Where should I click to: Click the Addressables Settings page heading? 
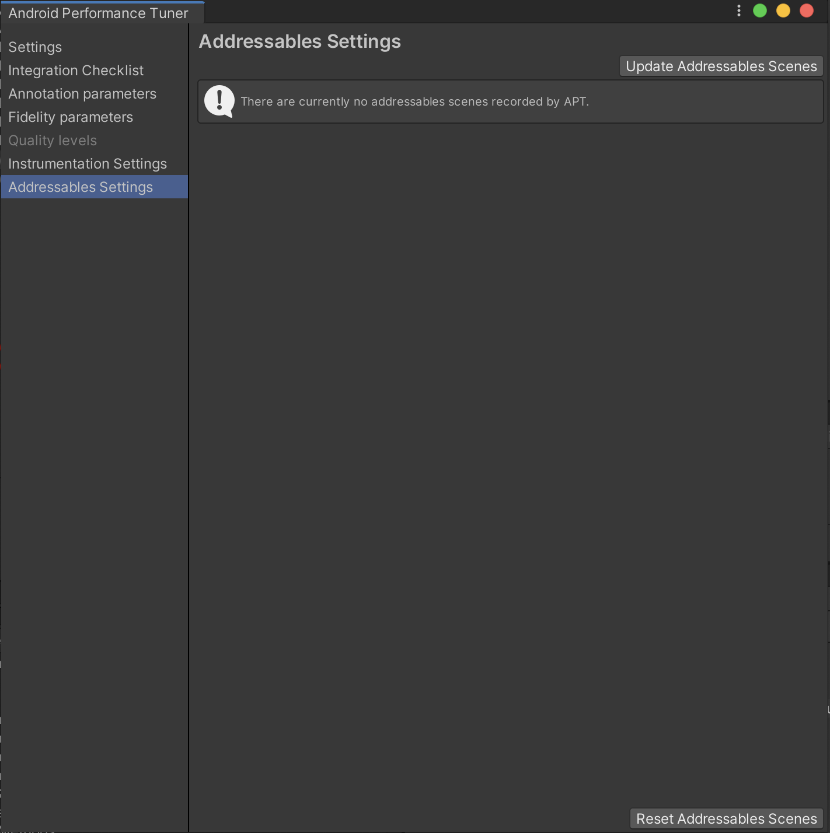click(299, 41)
